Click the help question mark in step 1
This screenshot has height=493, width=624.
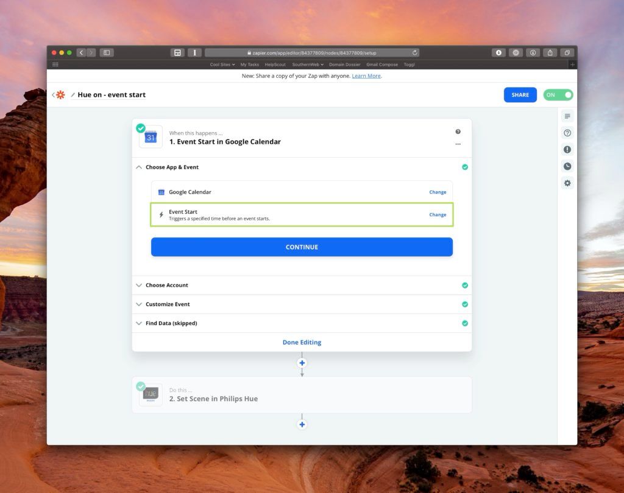point(458,131)
